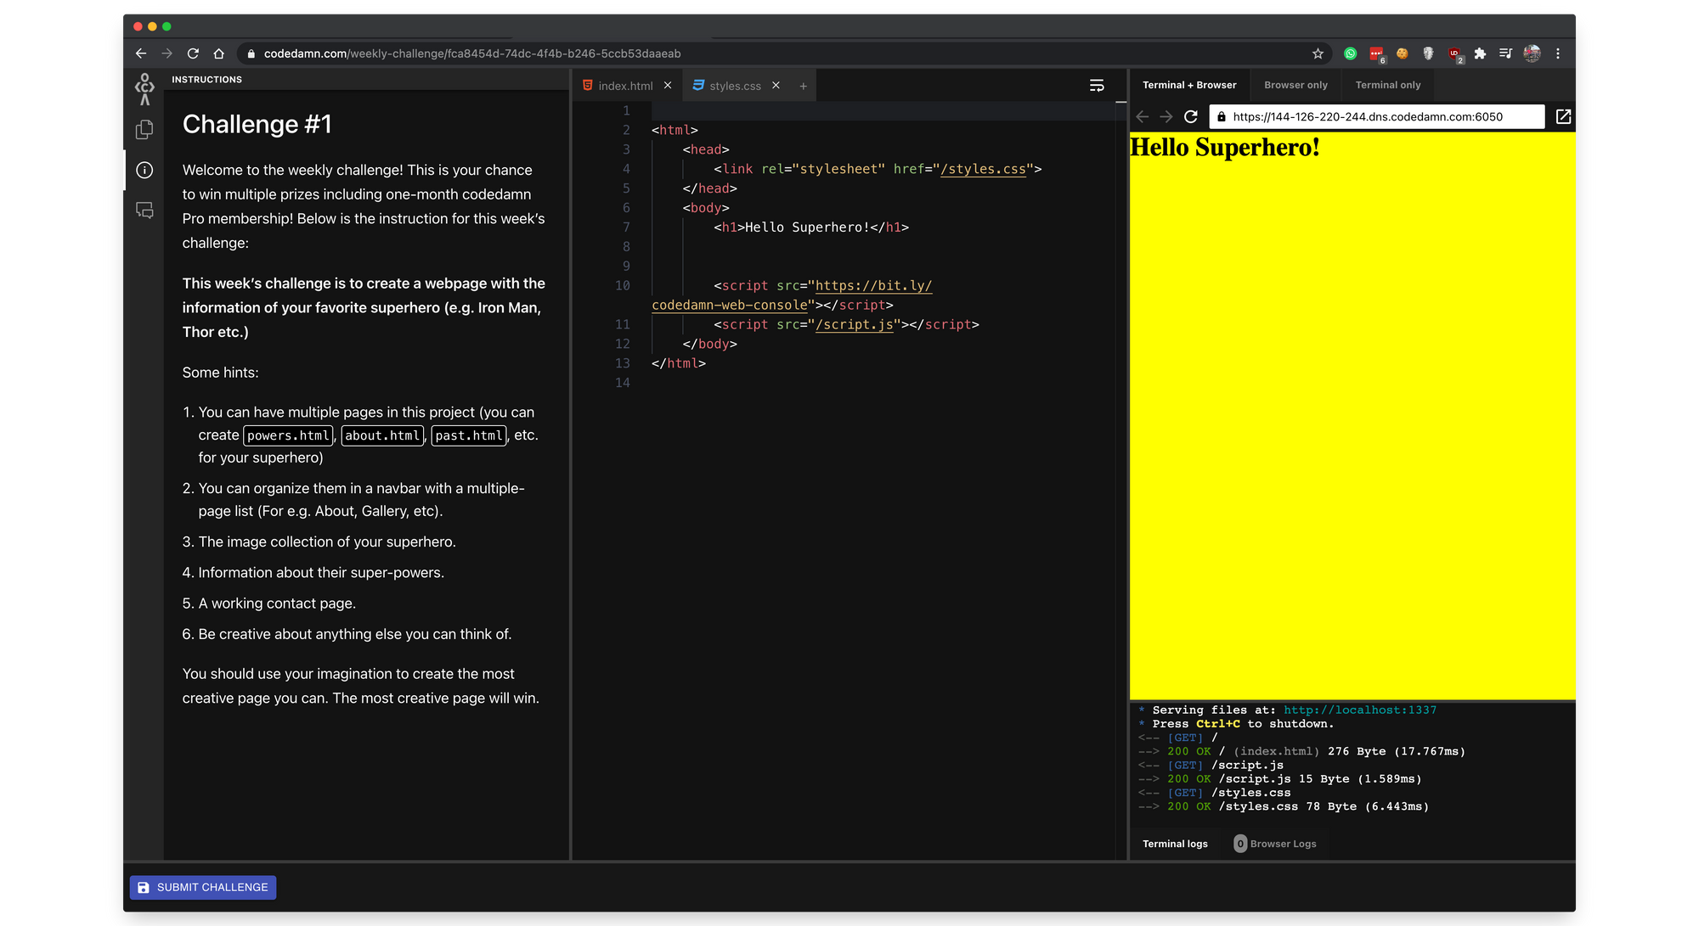Click the SUBMIT CHALLENGE button

point(203,887)
